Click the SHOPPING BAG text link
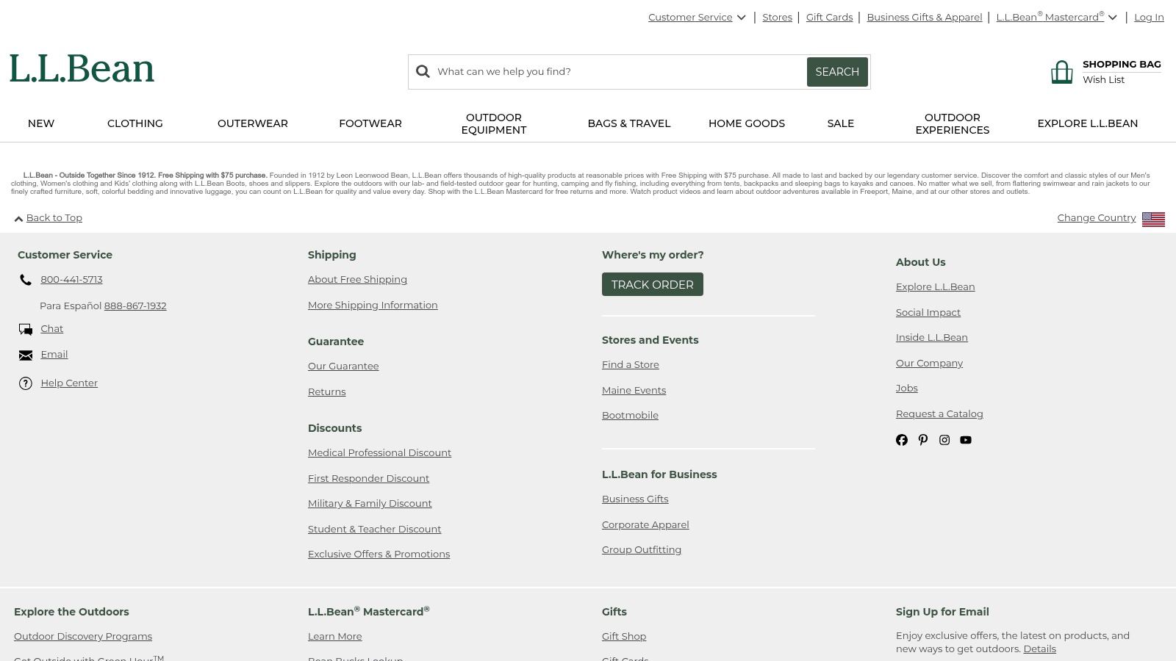The width and height of the screenshot is (1176, 661). coord(1122,65)
